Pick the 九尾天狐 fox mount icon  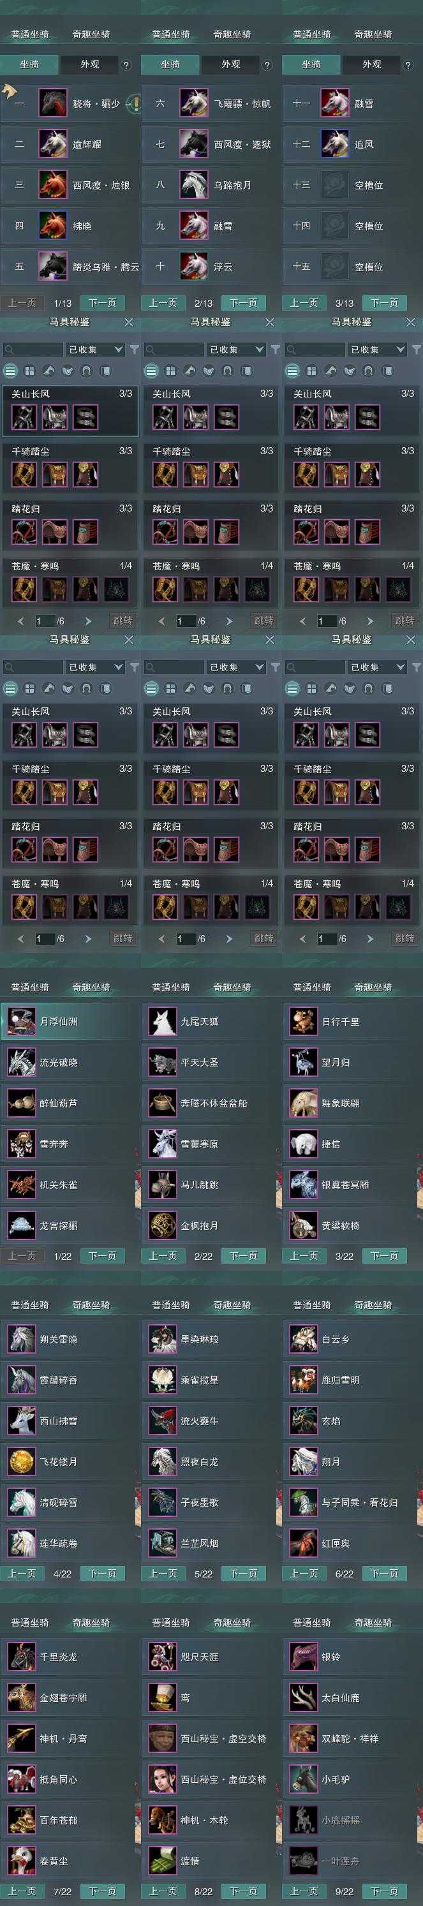tap(163, 1021)
